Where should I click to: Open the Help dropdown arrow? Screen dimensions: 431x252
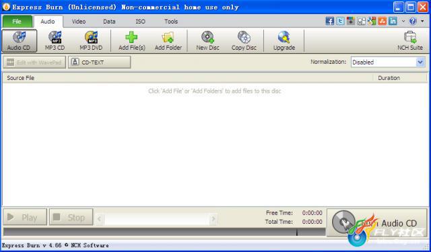[x=422, y=21]
